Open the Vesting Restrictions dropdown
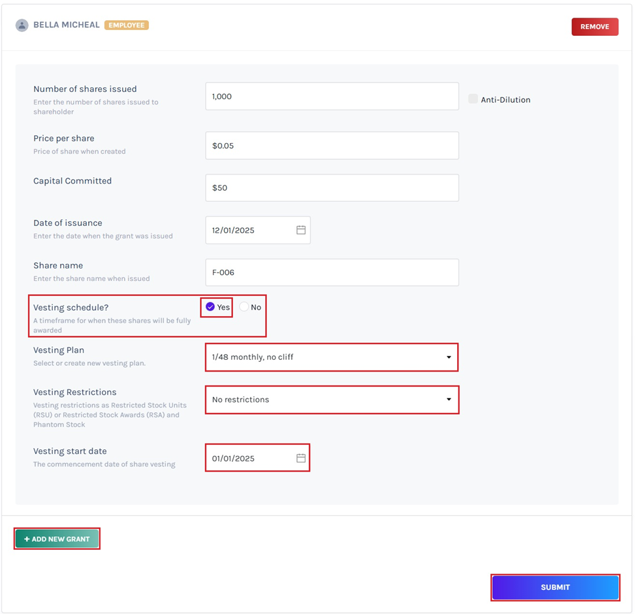Viewport: 636px width, 614px height. click(332, 399)
